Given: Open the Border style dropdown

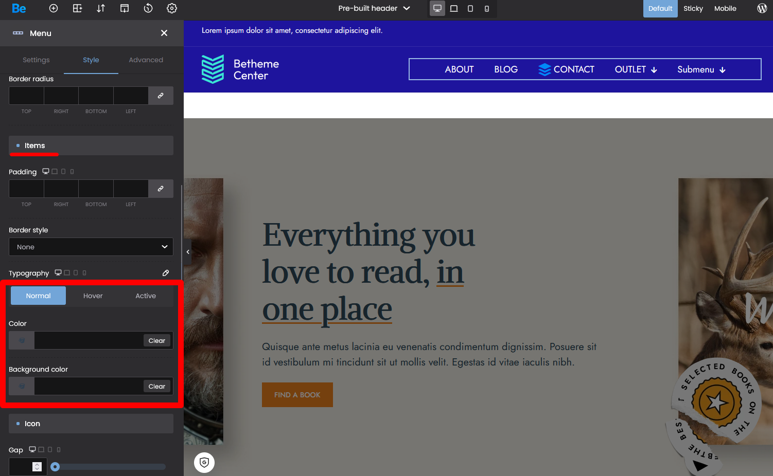Looking at the screenshot, I should coord(91,247).
